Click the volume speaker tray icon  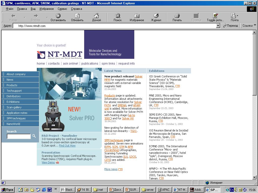236,190
